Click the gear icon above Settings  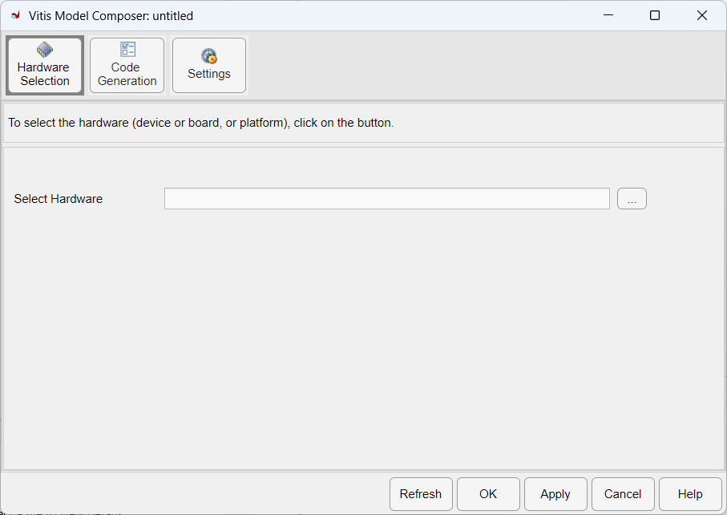pos(209,56)
